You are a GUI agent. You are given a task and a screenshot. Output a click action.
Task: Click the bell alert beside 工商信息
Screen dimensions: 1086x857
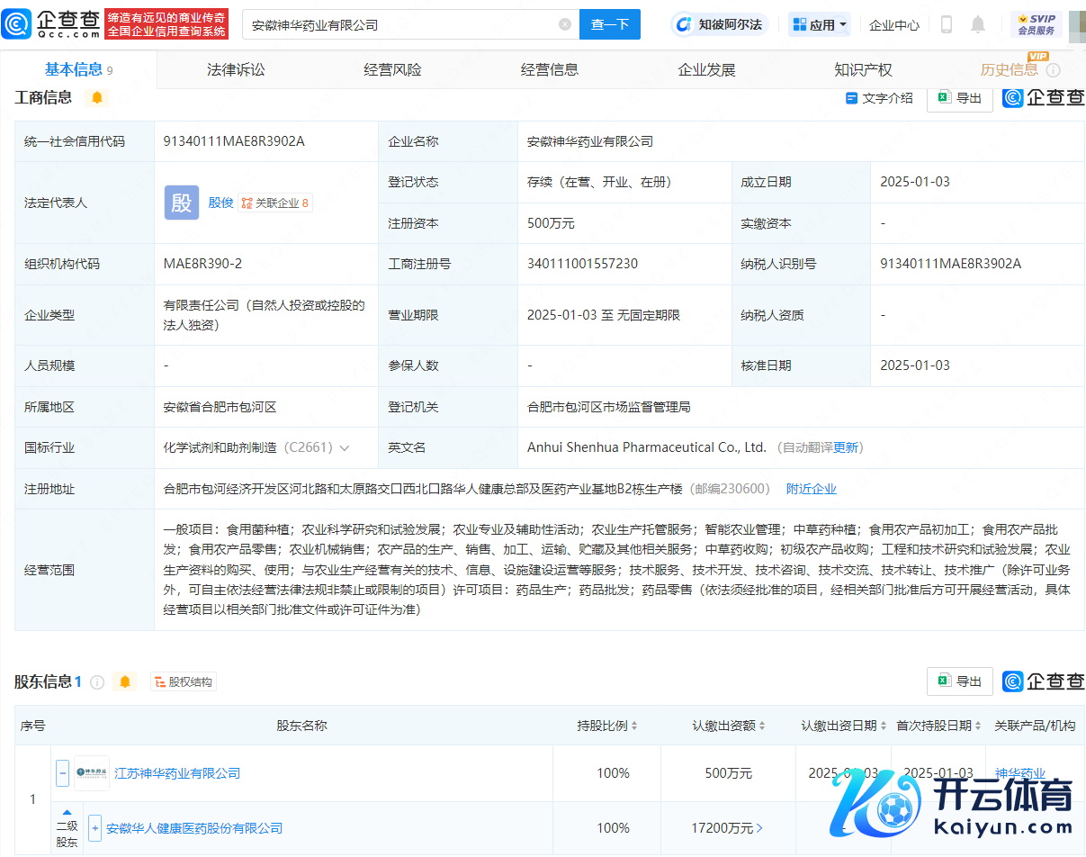(x=97, y=97)
